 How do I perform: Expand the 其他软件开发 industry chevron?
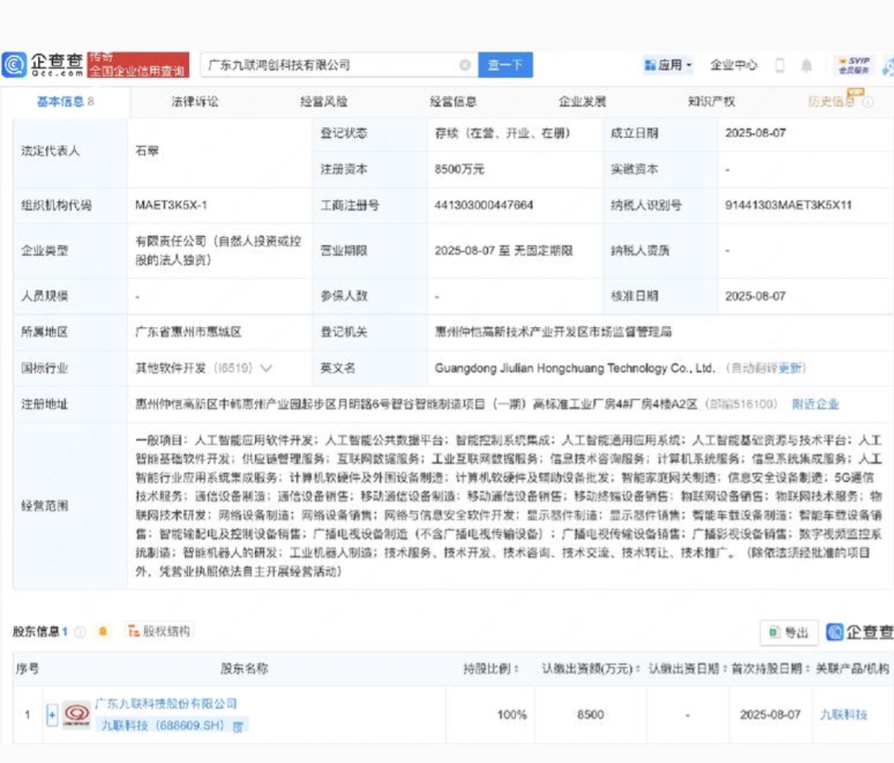click(x=266, y=368)
